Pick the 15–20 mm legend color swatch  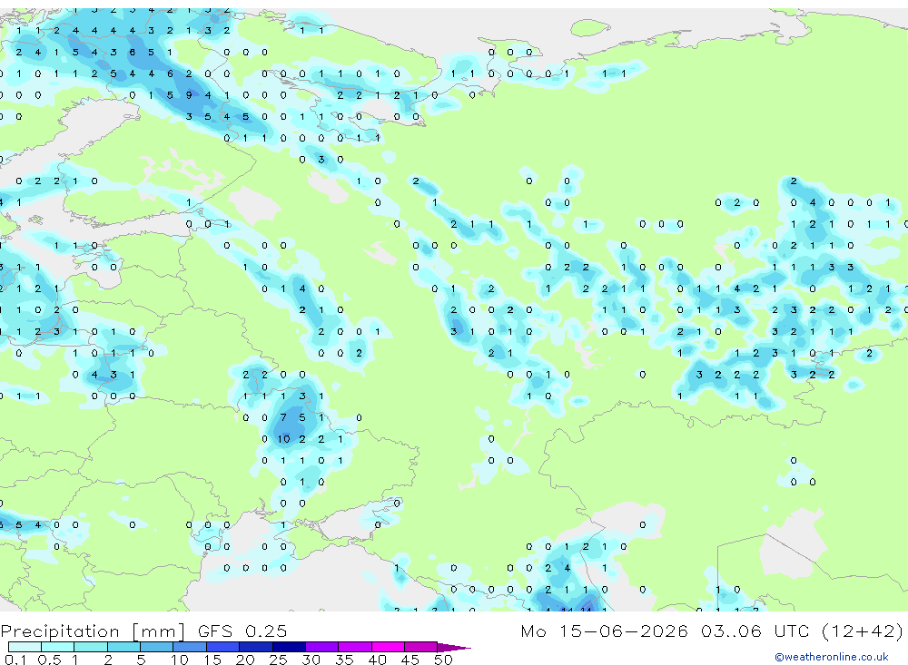pyautogui.click(x=223, y=647)
